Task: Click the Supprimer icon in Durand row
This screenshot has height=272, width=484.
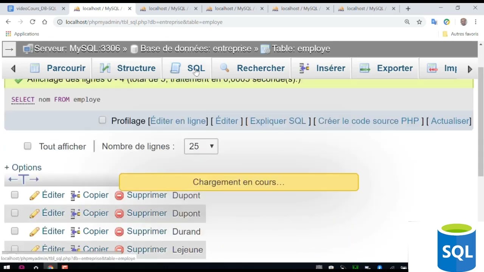Action: pyautogui.click(x=119, y=232)
